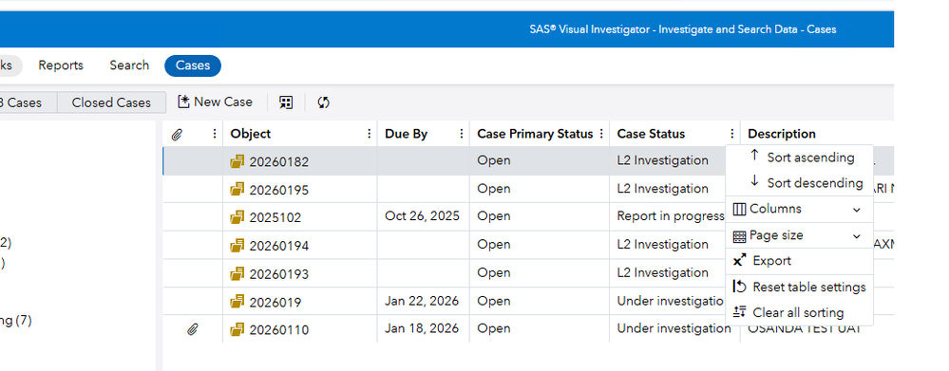Click the New Case button

tap(215, 102)
